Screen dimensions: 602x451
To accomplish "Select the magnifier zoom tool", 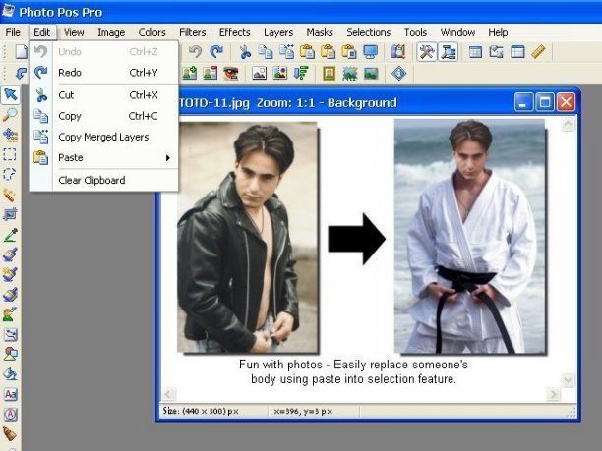I will (10, 114).
